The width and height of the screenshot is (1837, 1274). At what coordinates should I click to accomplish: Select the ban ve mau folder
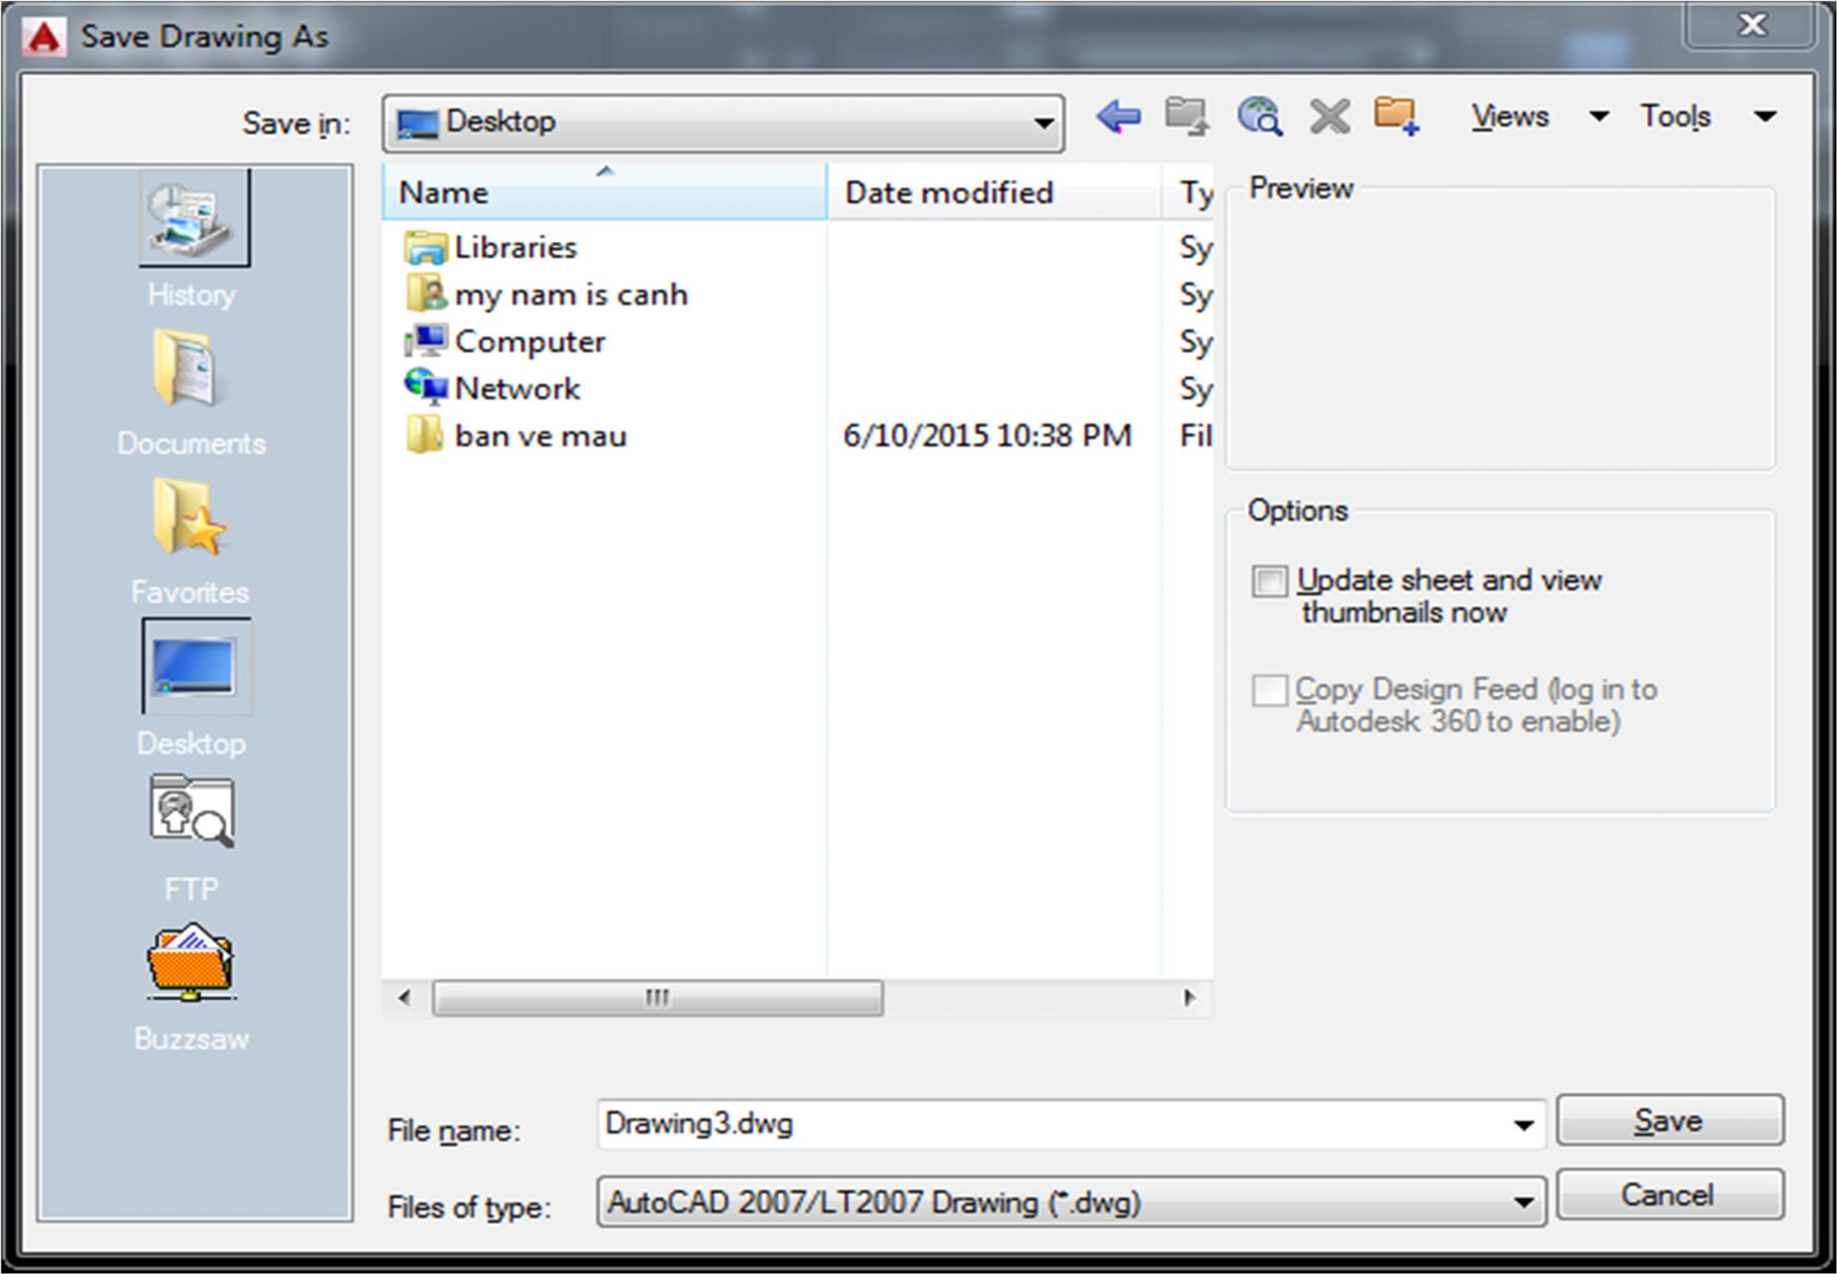pos(540,437)
